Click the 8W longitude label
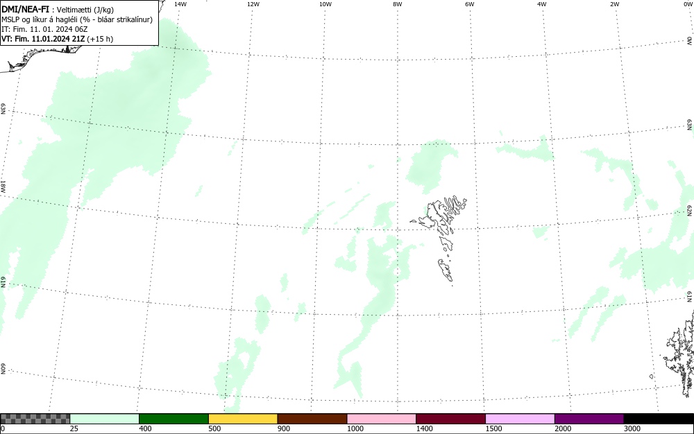This screenshot has width=694, height=434. point(398,4)
